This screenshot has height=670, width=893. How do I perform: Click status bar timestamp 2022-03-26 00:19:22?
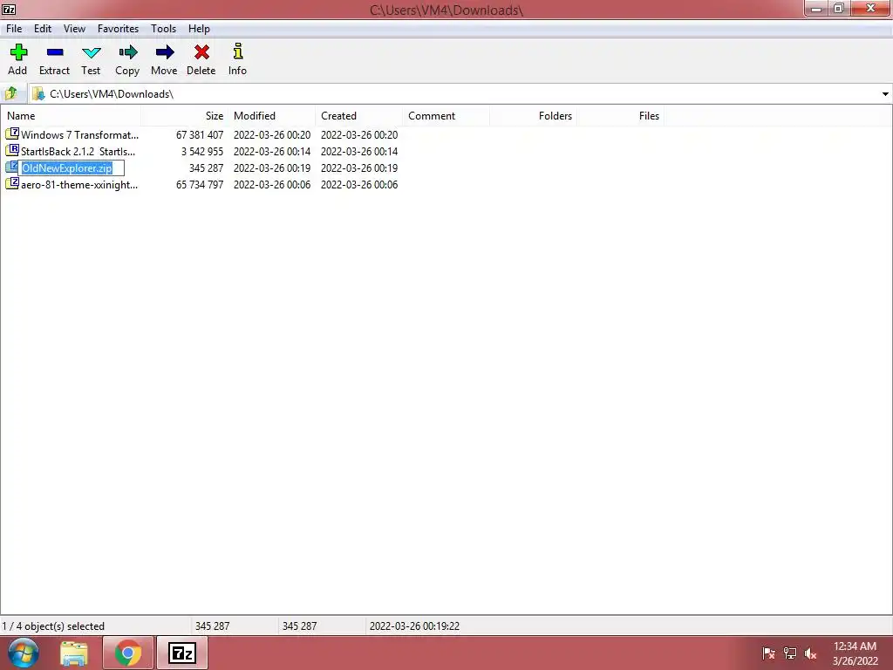coord(414,626)
